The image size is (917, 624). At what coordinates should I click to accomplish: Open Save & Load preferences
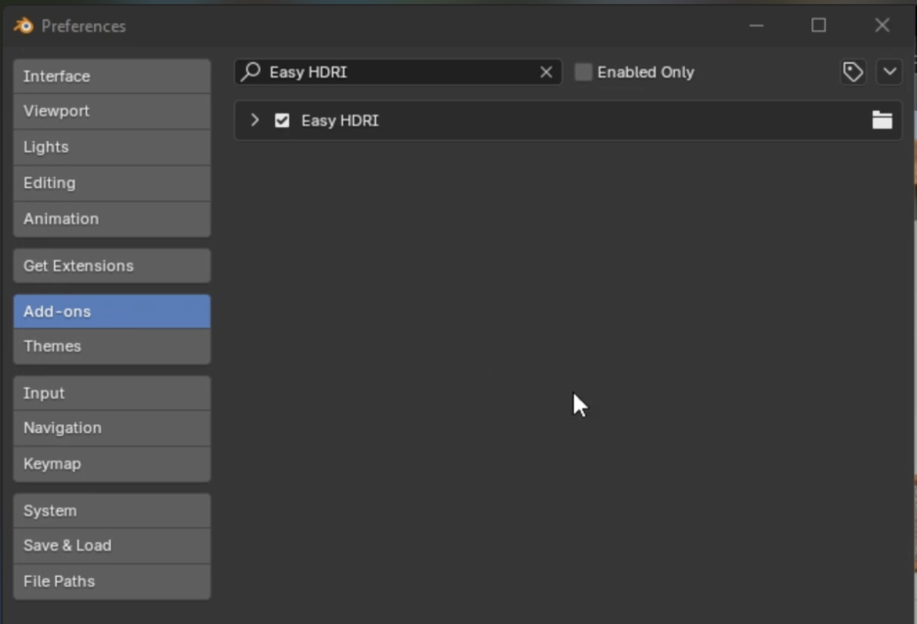(x=112, y=546)
